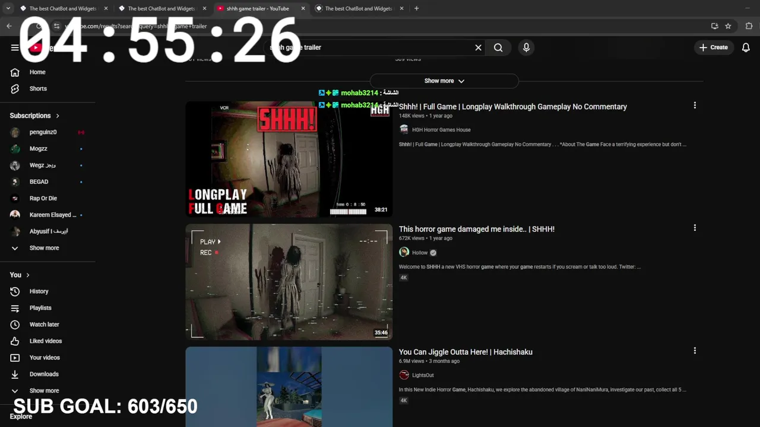Image resolution: width=760 pixels, height=427 pixels.
Task: Open LightsOut channel avatar
Action: pos(404,375)
